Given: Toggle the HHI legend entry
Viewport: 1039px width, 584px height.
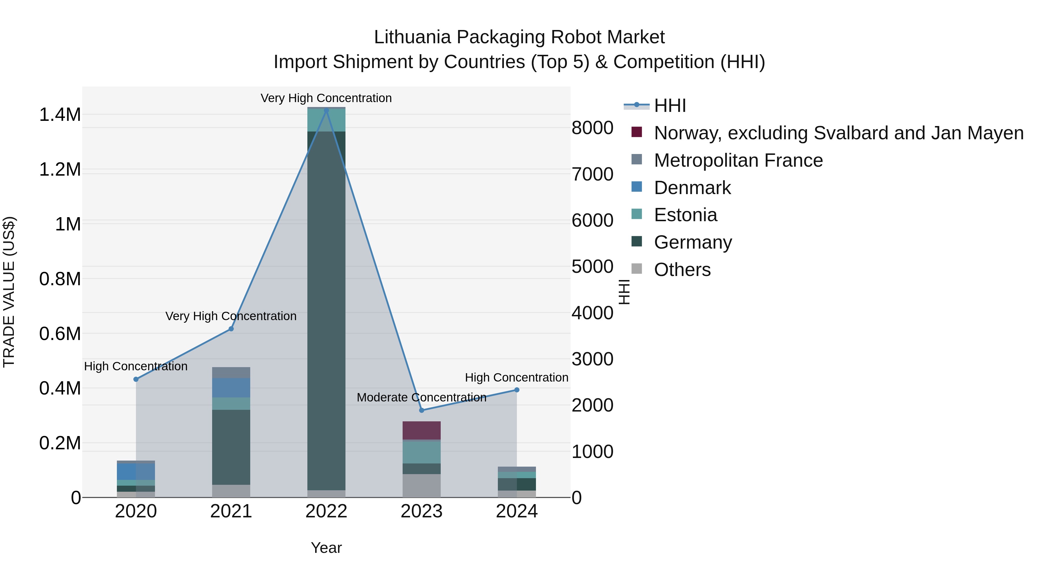Looking at the screenshot, I should [655, 106].
